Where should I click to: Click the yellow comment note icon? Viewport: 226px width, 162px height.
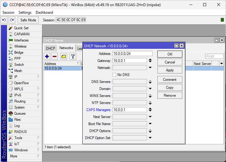[x=63, y=56]
